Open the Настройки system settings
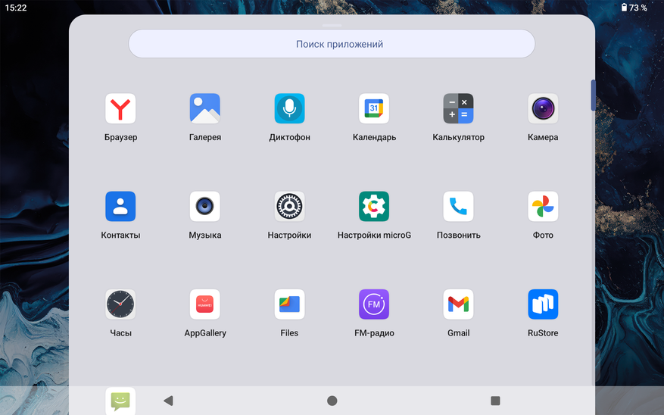Image resolution: width=664 pixels, height=415 pixels. point(289,207)
